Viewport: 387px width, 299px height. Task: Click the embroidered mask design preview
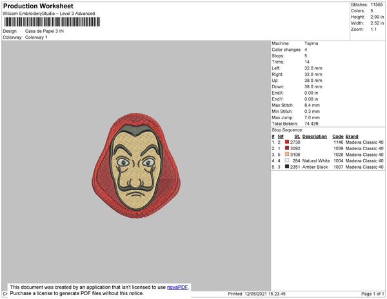(136, 166)
